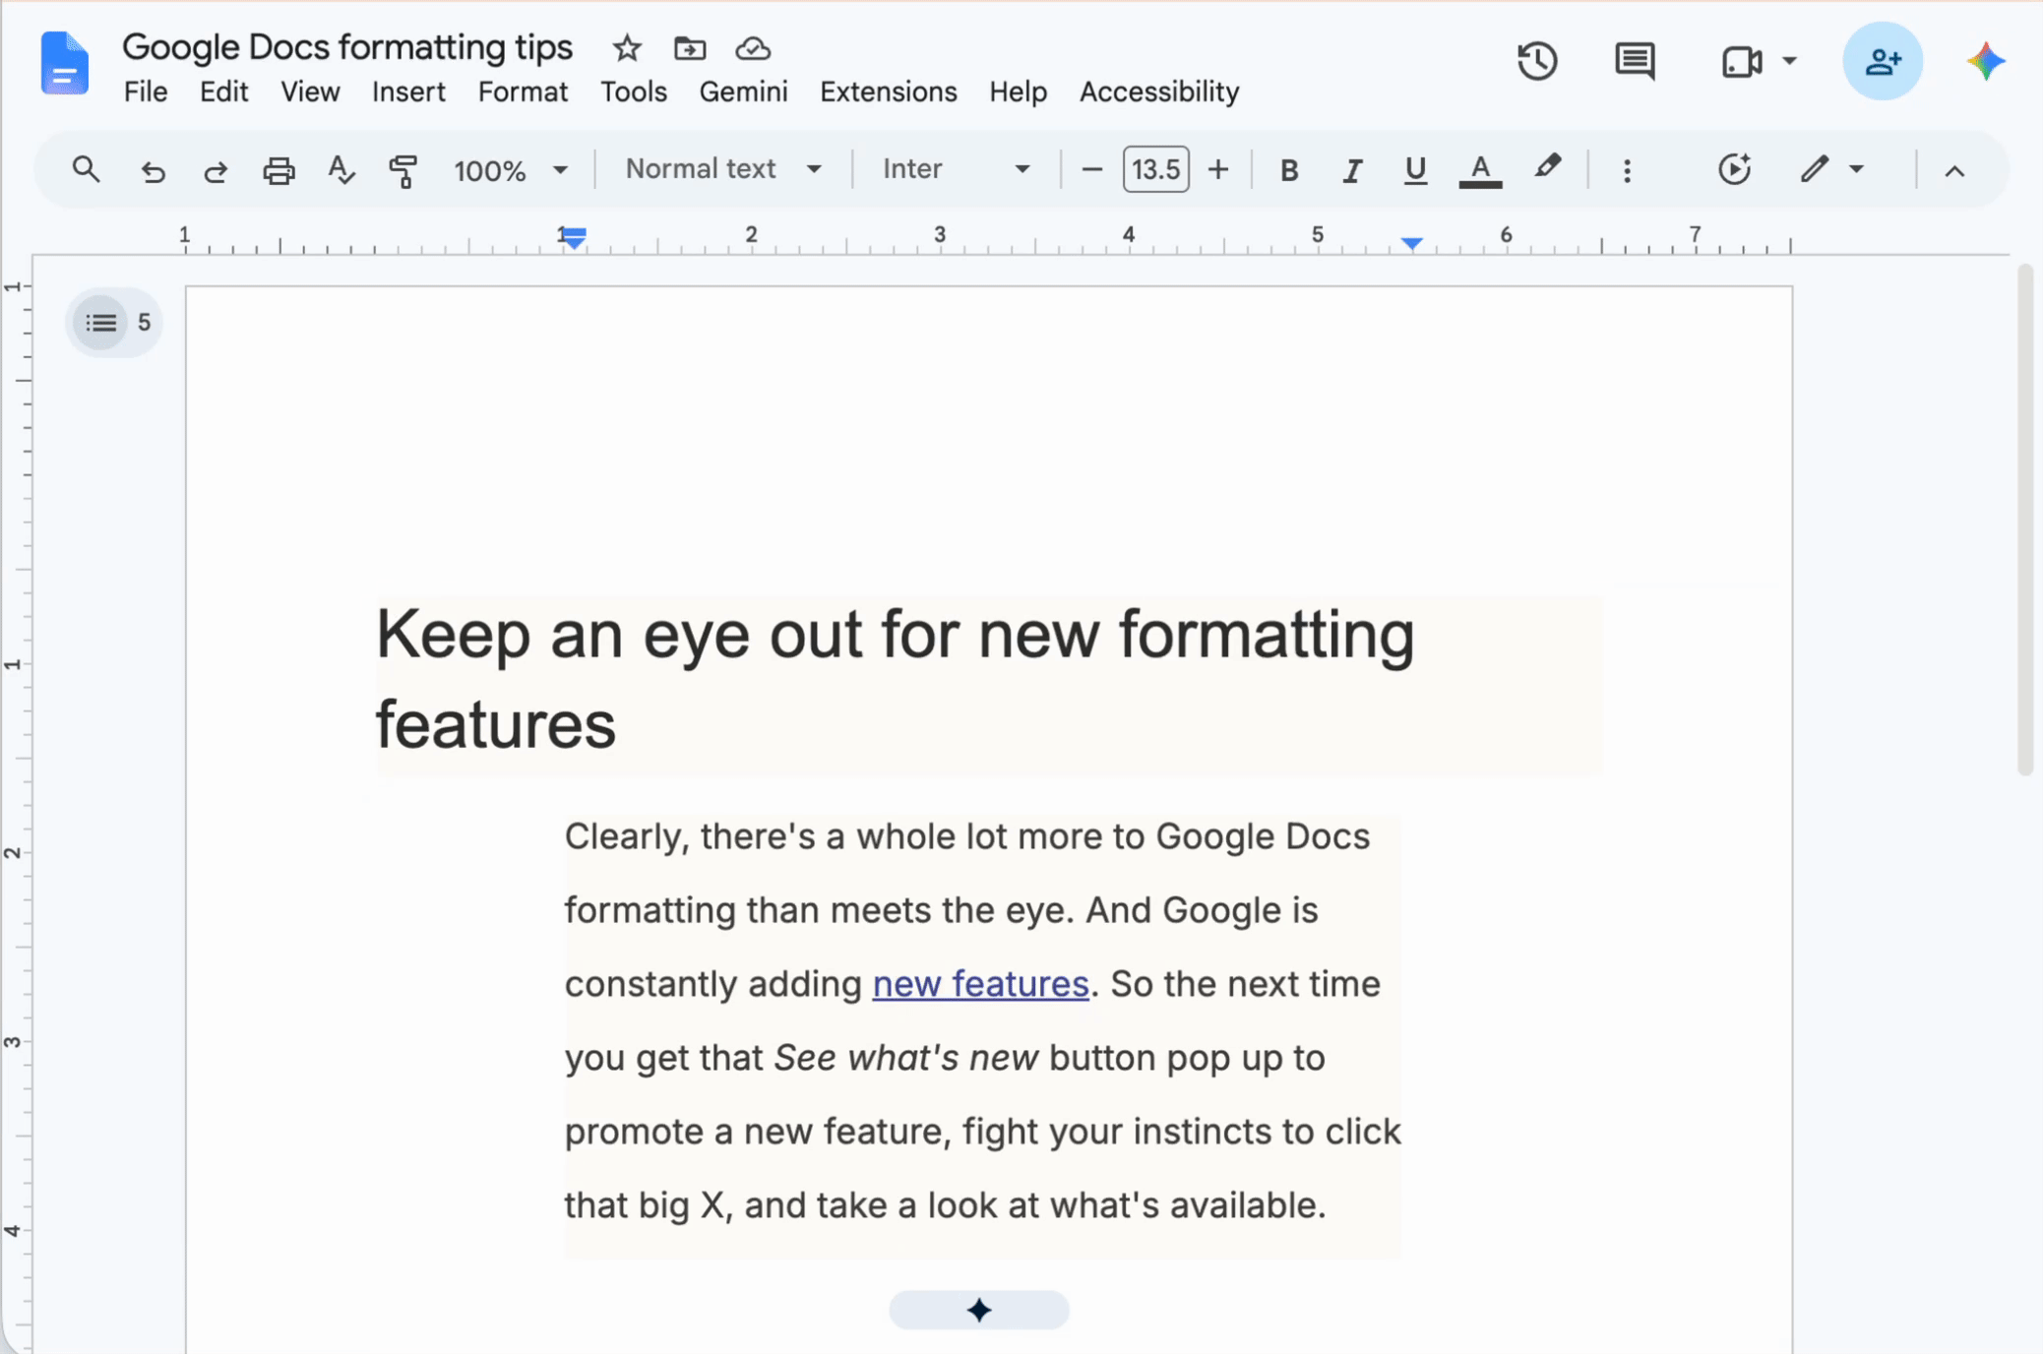2043x1354 pixels.
Task: Click the undo arrow
Action: pos(152,171)
